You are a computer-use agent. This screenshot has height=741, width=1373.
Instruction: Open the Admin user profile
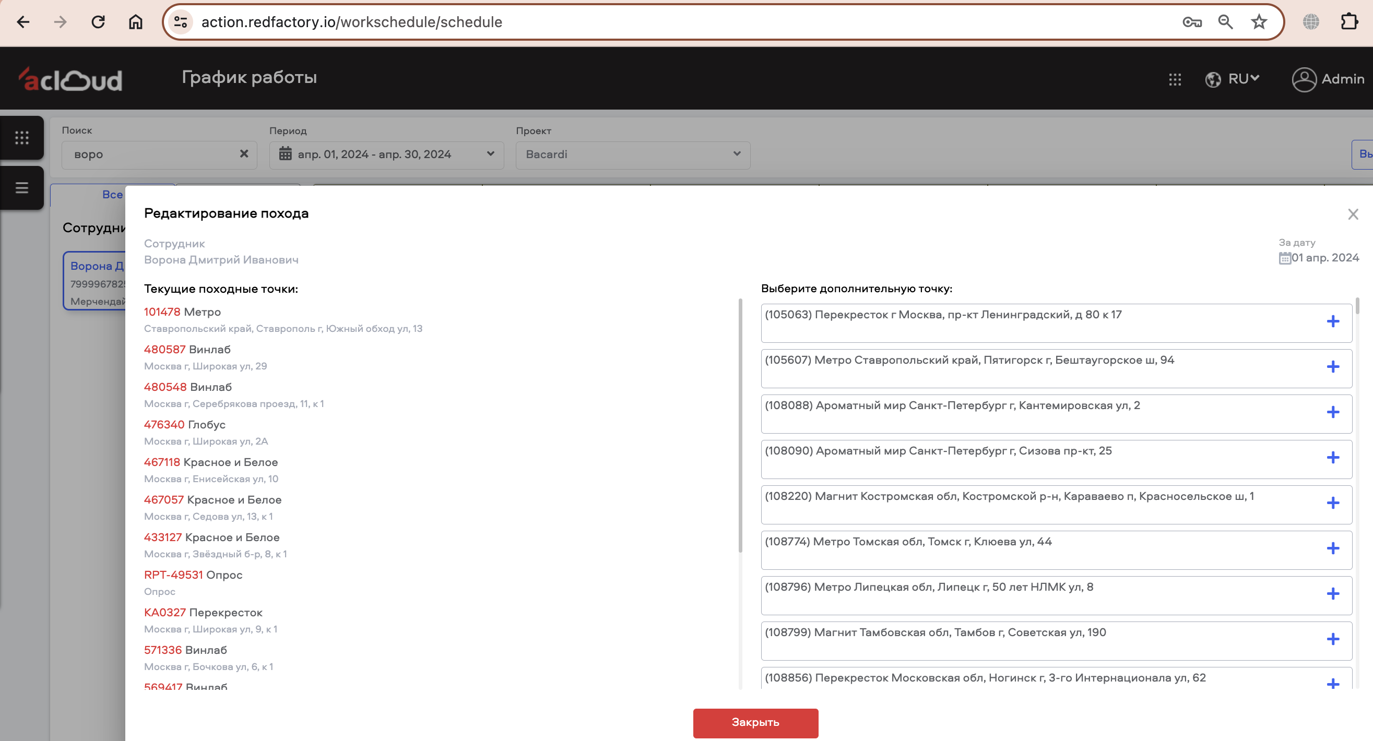coord(1328,79)
